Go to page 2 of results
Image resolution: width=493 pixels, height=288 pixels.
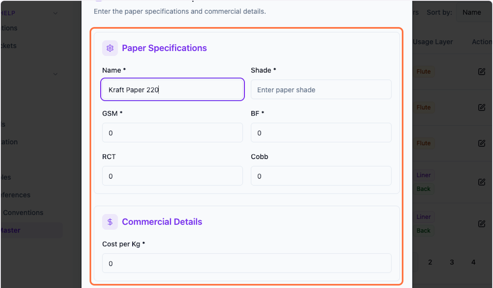coord(430,262)
